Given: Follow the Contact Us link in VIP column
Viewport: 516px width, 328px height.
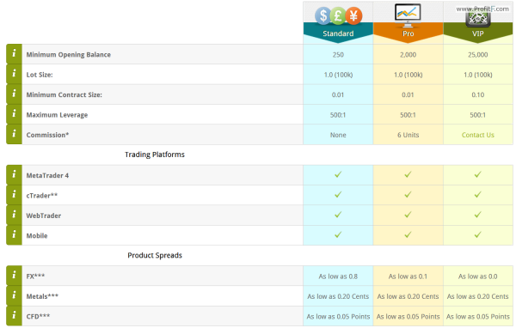Looking at the screenshot, I should point(478,135).
